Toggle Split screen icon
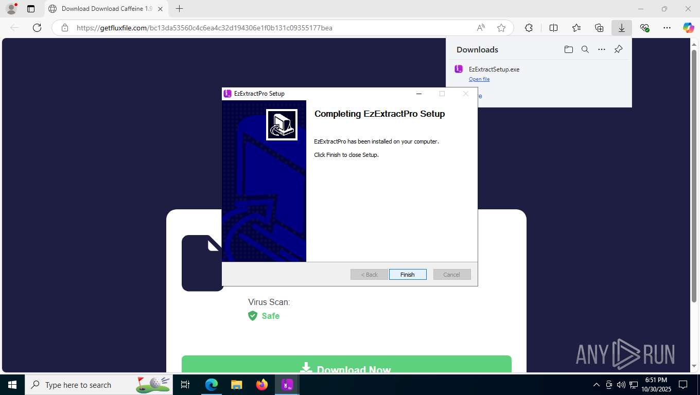Screen dimensions: 700x395 [553, 28]
